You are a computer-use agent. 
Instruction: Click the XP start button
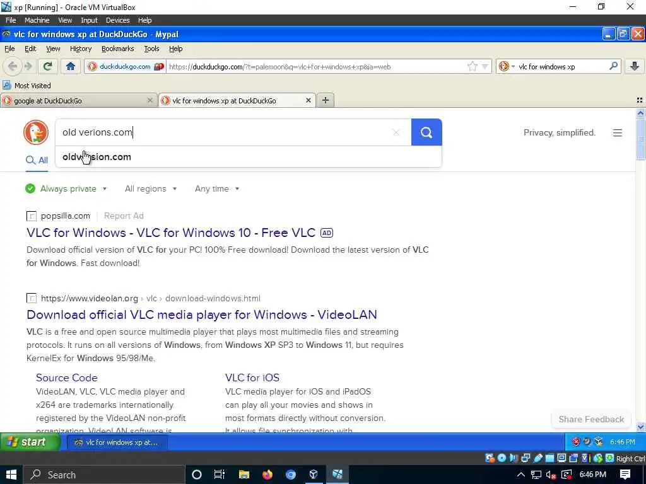tap(30, 442)
